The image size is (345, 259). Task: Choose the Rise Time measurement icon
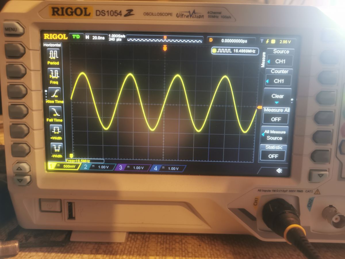click(x=54, y=95)
